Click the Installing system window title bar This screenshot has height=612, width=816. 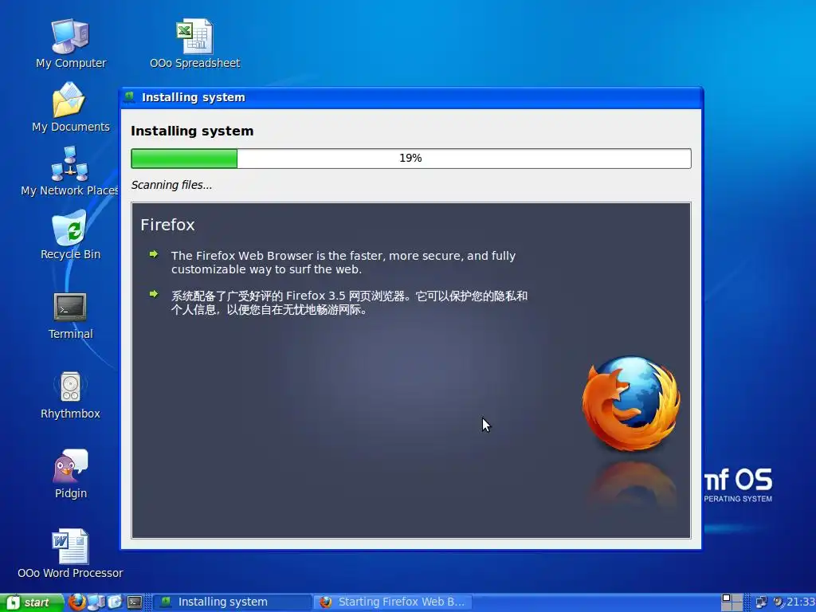tap(411, 97)
